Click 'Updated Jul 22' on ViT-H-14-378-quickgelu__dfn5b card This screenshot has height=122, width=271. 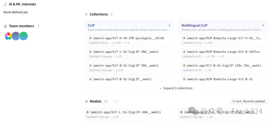tap(99, 43)
